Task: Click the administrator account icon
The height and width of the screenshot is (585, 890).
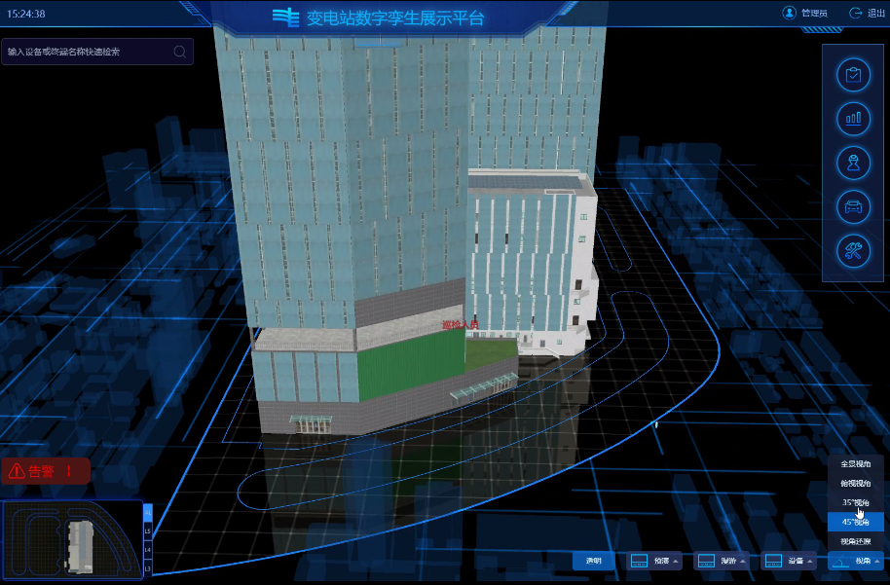Action: click(x=792, y=13)
